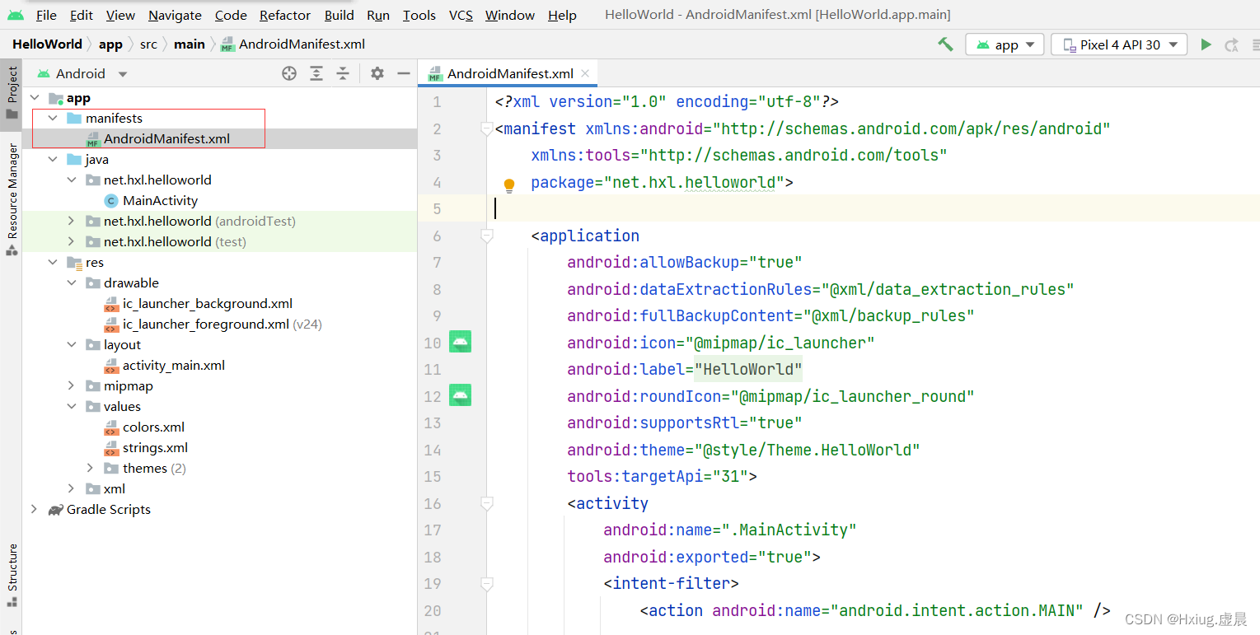The image size is (1260, 635).
Task: Open the Android project view dropdown
Action: (82, 73)
